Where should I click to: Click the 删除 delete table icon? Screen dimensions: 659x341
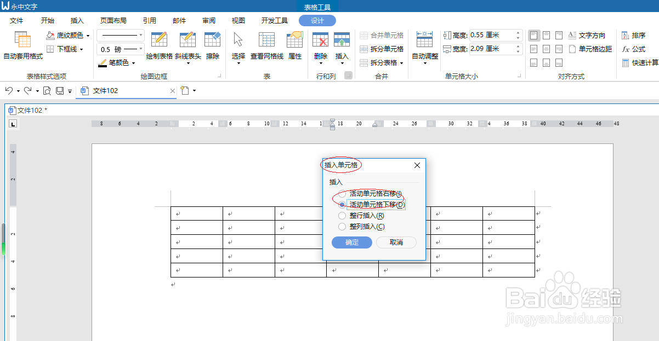click(321, 40)
